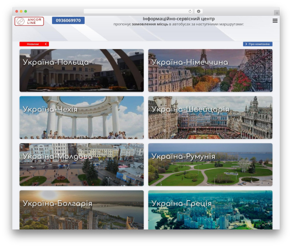292x247 pixels.
Task: Expand the red Новини panel button
Action: (x=34, y=44)
